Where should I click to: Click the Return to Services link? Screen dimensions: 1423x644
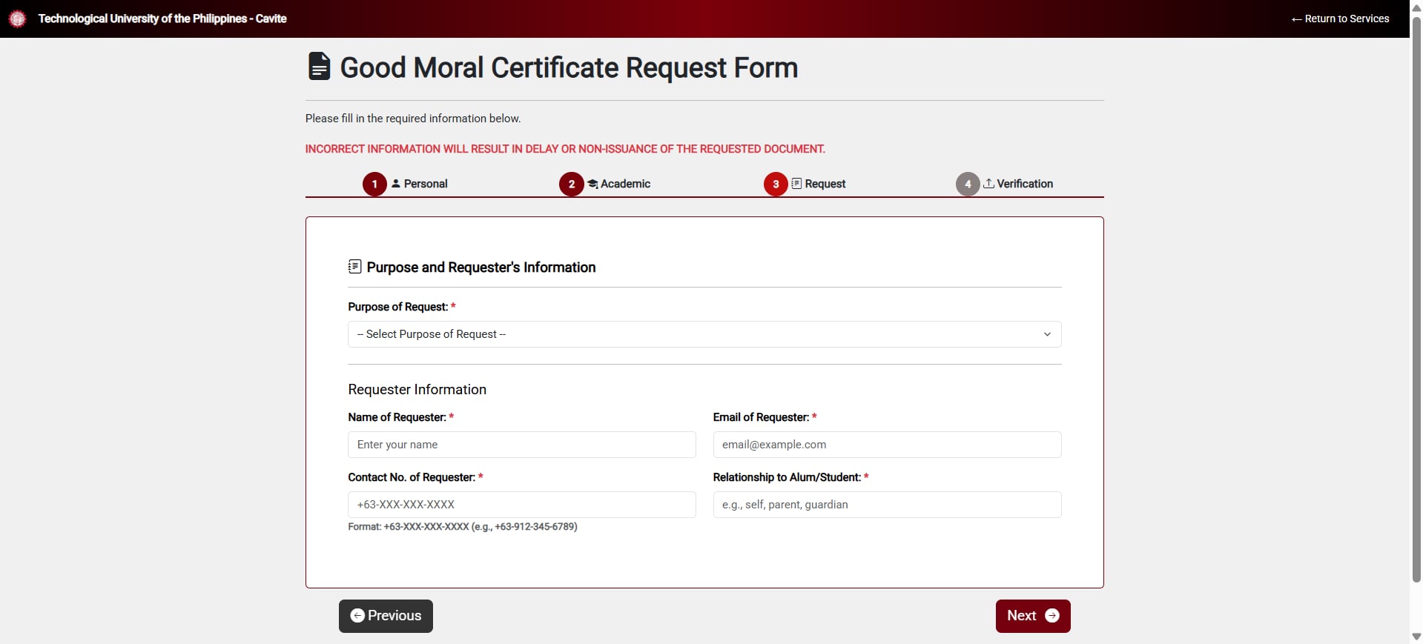(1340, 19)
